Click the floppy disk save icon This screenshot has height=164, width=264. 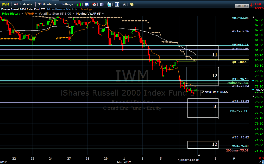(x=86, y=4)
